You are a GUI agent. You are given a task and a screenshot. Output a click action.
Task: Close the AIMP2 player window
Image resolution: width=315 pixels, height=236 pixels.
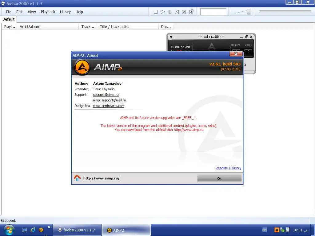click(x=251, y=37)
